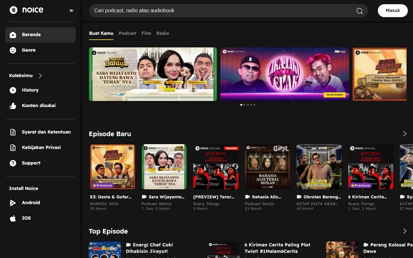Image resolution: width=413 pixels, height=258 pixels.
Task: Click video camera icon beside Obrolan Bareng title
Action: tap(299, 197)
